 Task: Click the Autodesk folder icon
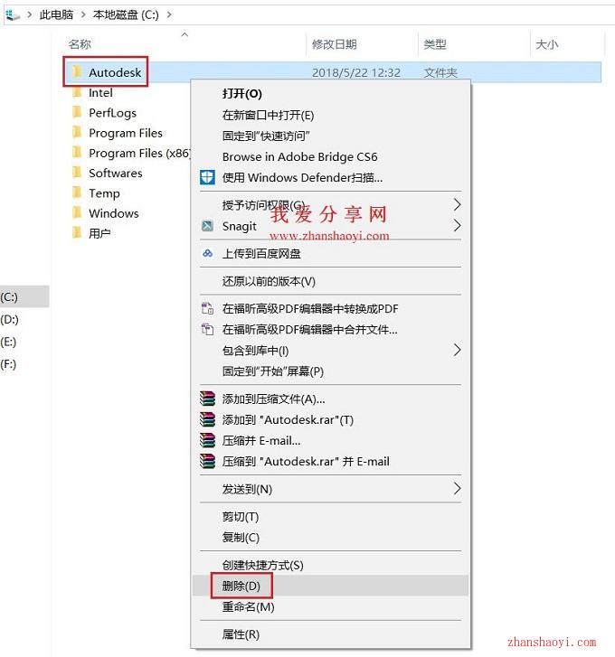[77, 72]
